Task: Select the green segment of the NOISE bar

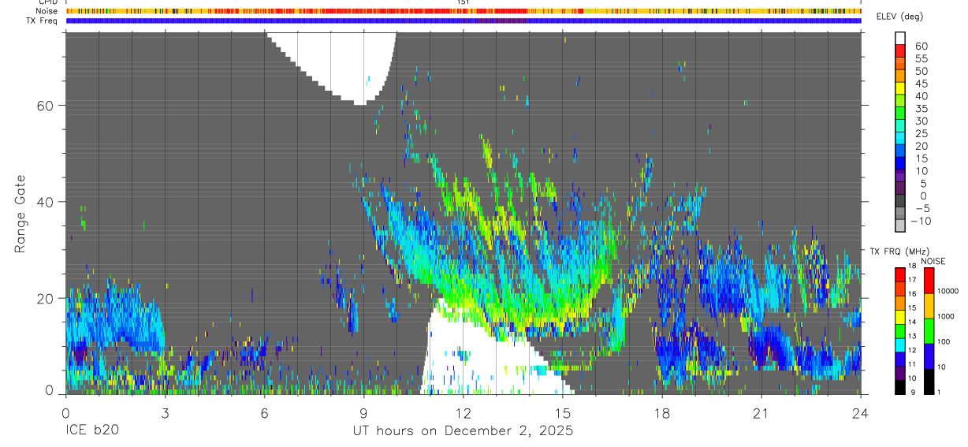Action: coord(930,330)
